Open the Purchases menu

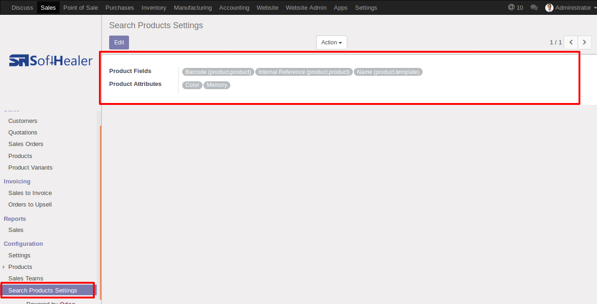[x=120, y=7]
